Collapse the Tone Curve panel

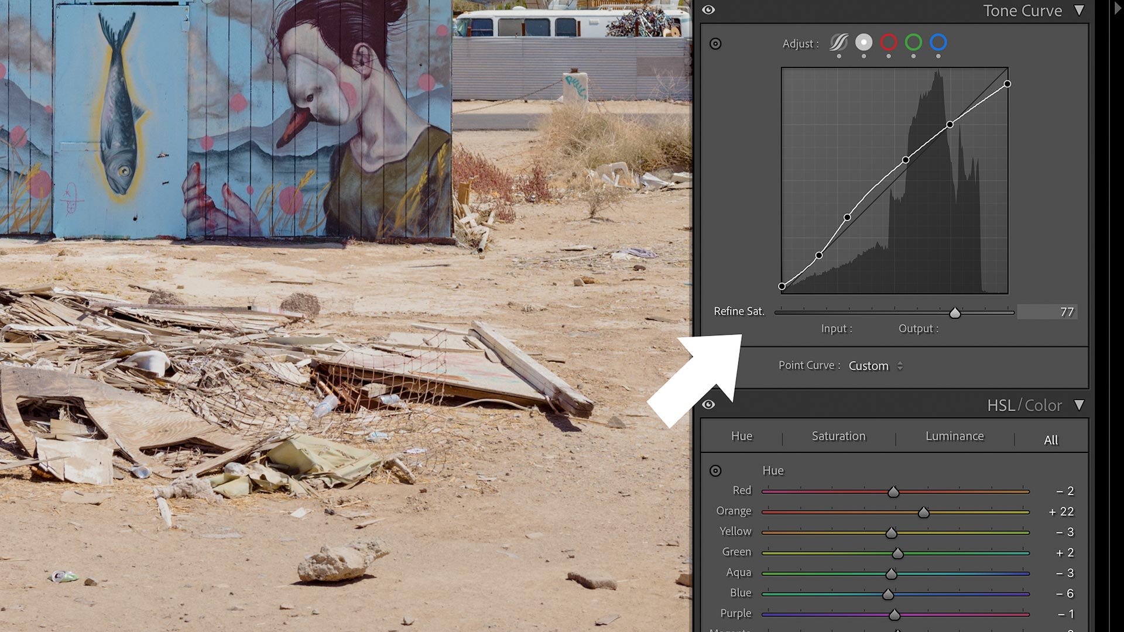1080,11
